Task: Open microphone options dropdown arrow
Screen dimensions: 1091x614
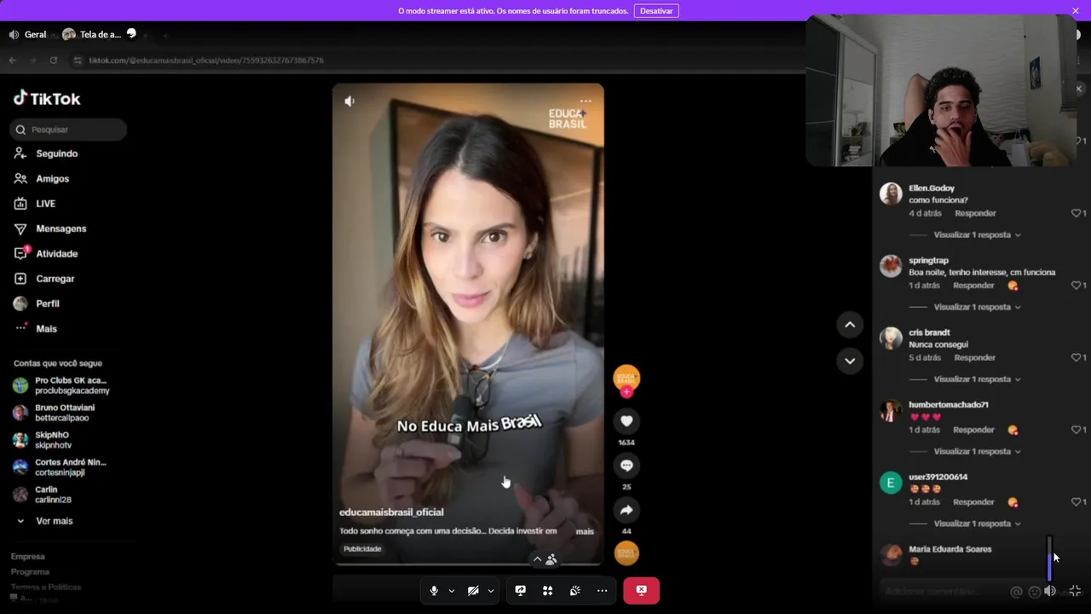Action: 452,590
